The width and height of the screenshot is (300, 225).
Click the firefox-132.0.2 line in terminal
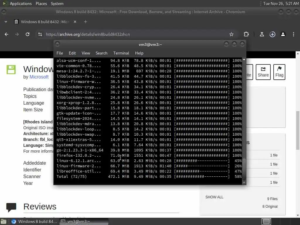(x=149, y=156)
